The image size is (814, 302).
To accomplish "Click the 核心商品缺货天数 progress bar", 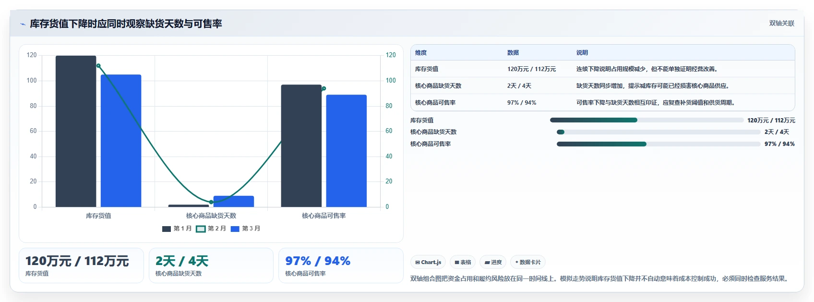I will tap(658, 132).
